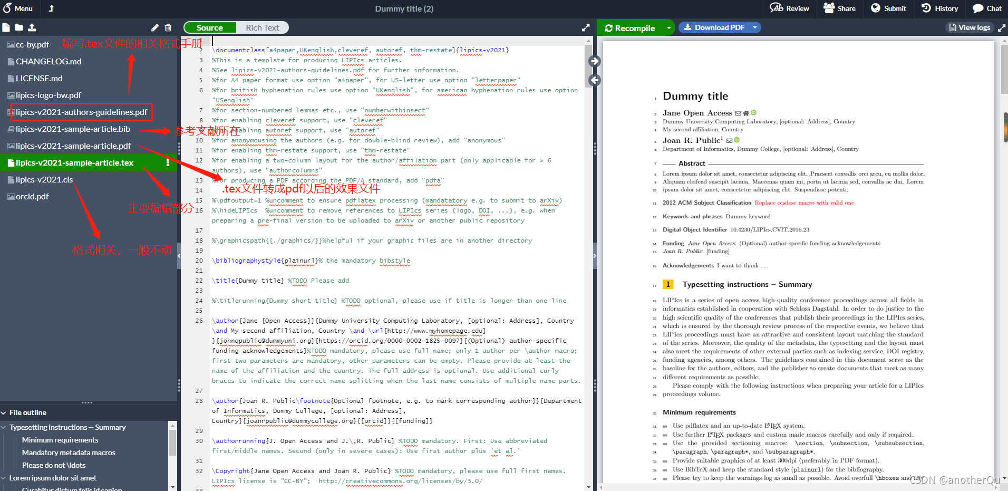This screenshot has width=1008, height=491.
Task: Click the Abstract heading in PDF preview
Action: click(x=692, y=163)
